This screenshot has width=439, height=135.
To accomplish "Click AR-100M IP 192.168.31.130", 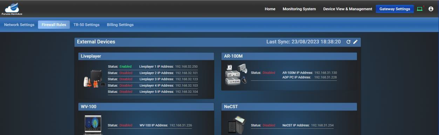I will 326,73.
